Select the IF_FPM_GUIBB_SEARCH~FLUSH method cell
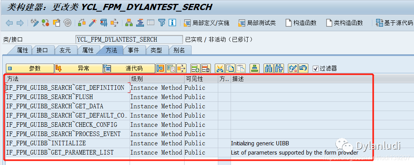 point(68,97)
